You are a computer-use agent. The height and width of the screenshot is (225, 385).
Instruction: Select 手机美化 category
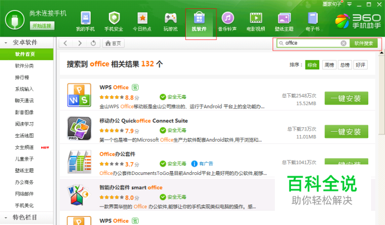[x=24, y=206]
